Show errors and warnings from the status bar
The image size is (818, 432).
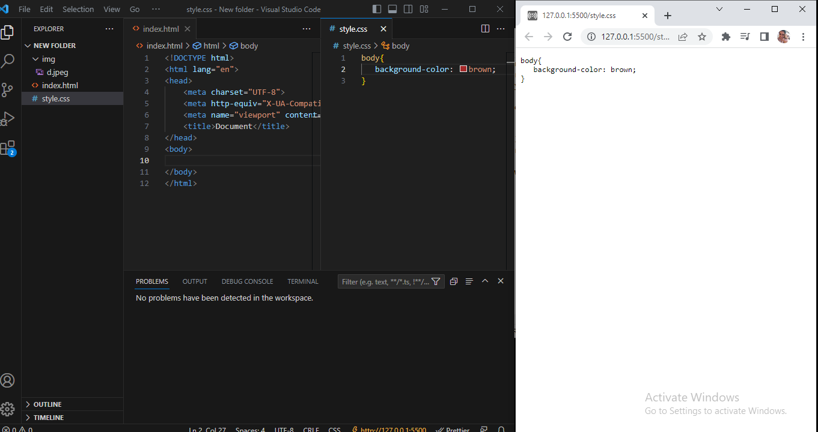coord(17,429)
